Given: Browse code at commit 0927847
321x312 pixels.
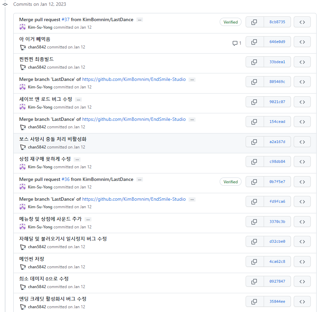Looking at the screenshot, I should [x=302, y=281].
